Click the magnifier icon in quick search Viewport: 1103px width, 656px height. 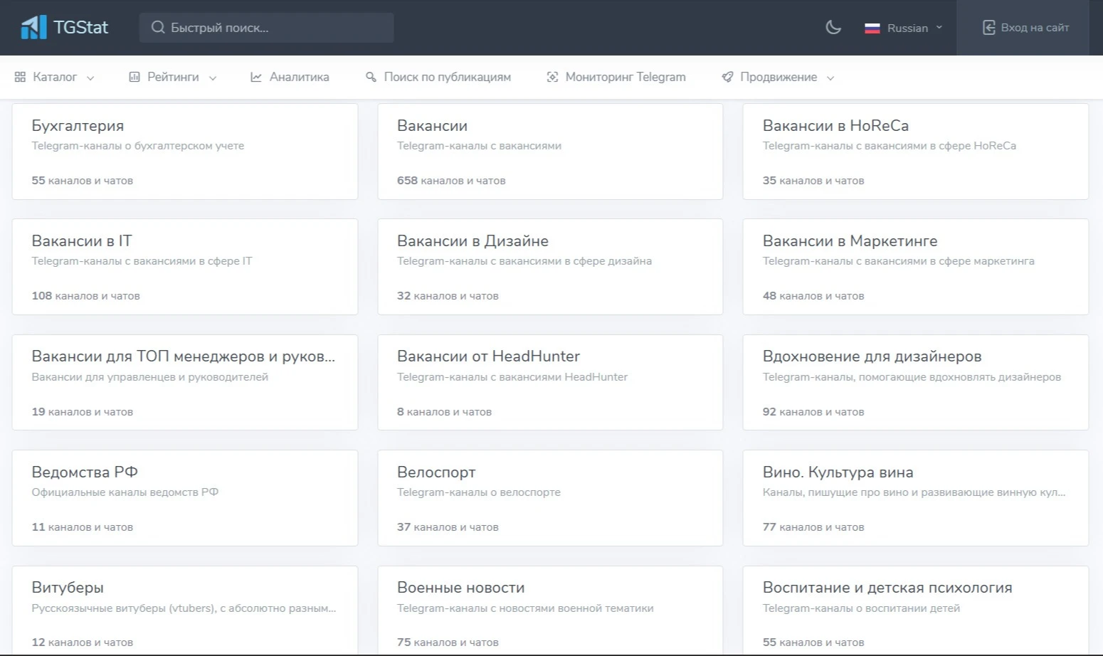point(158,28)
